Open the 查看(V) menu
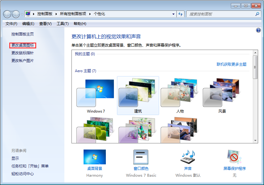Image resolution: width=264 pixels, height=185 pixels. (45, 24)
